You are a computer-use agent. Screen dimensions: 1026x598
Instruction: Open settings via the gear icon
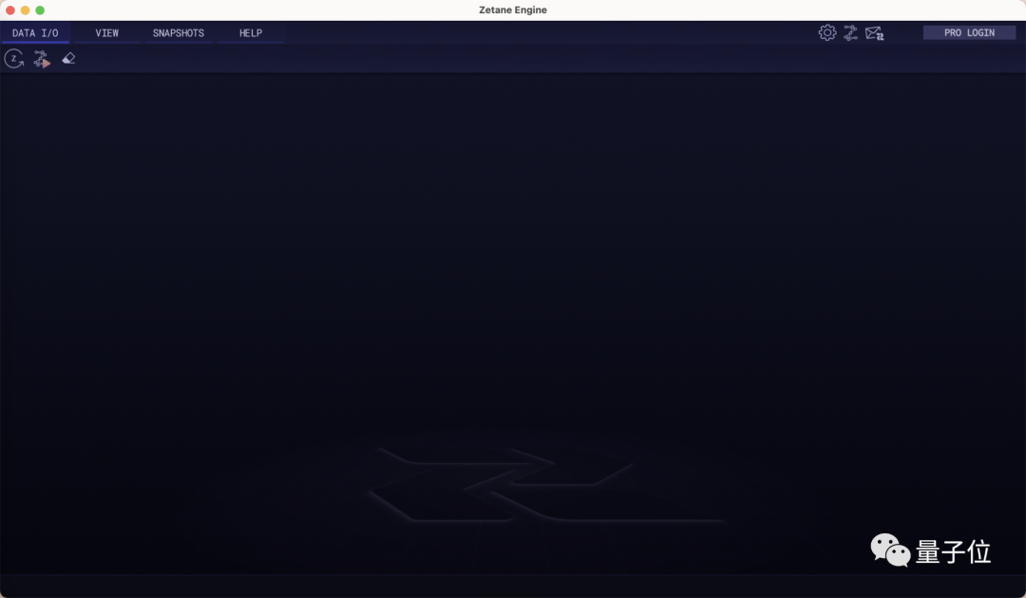point(827,32)
